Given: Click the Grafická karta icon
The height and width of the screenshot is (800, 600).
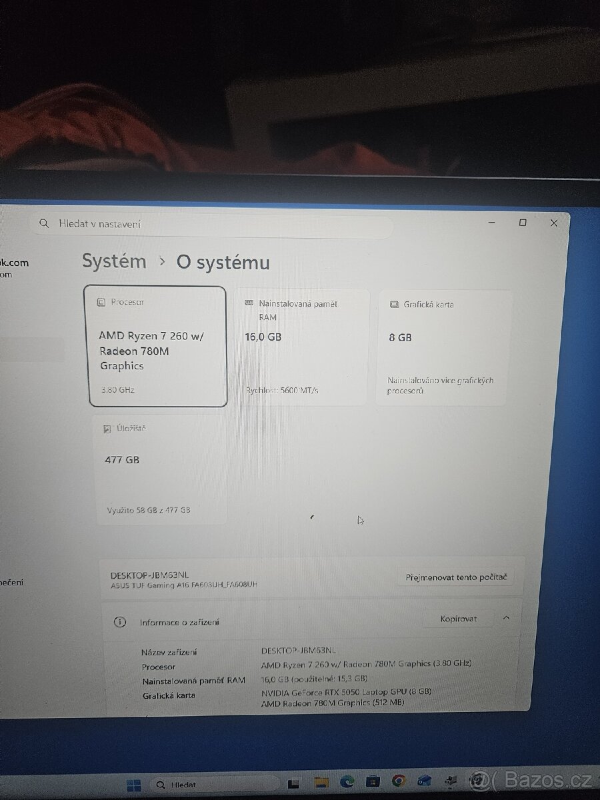Looking at the screenshot, I should 394,305.
